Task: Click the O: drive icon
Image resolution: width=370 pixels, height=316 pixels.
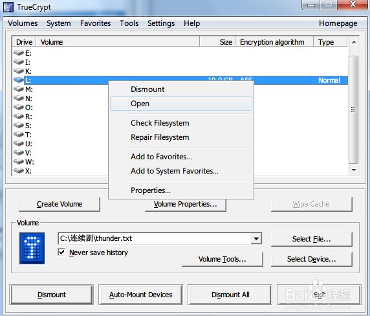Action: (19, 107)
